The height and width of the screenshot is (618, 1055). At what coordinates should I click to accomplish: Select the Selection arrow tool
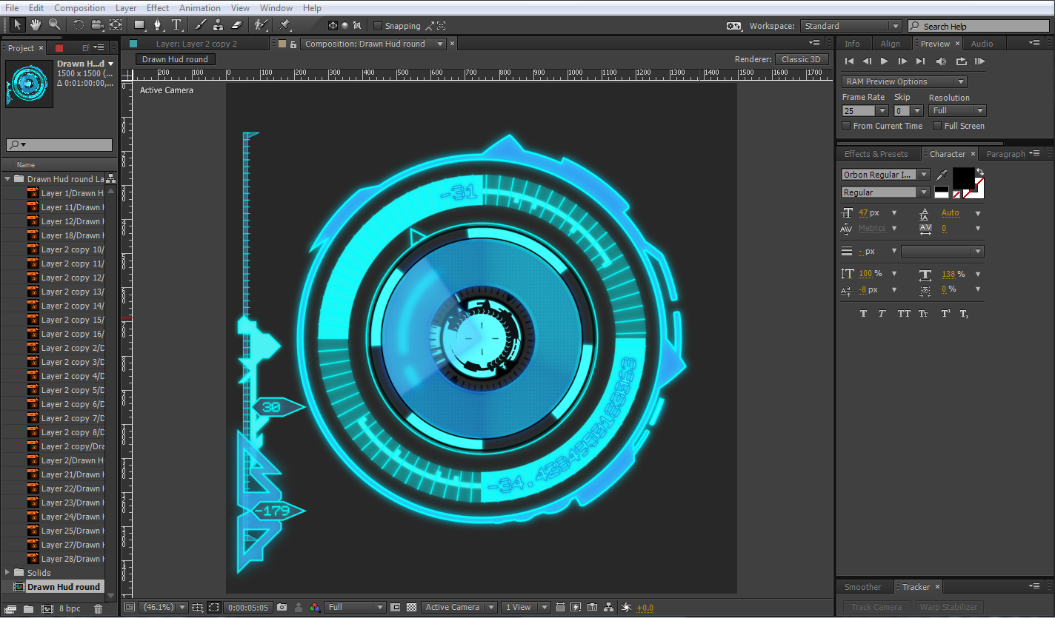[17, 24]
